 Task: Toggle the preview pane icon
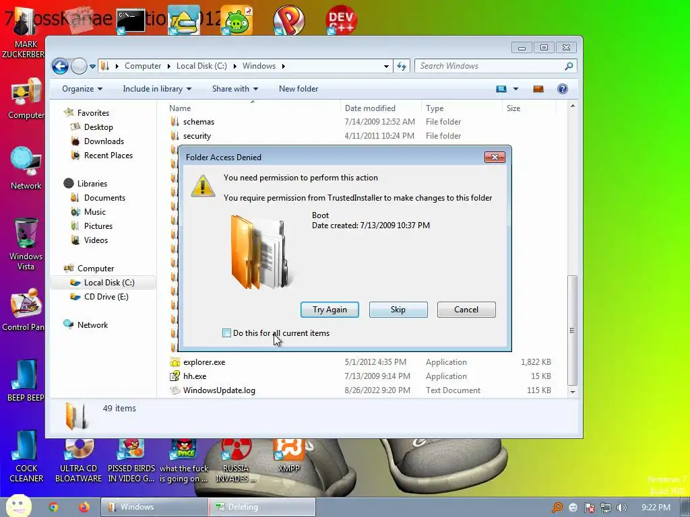pos(538,89)
